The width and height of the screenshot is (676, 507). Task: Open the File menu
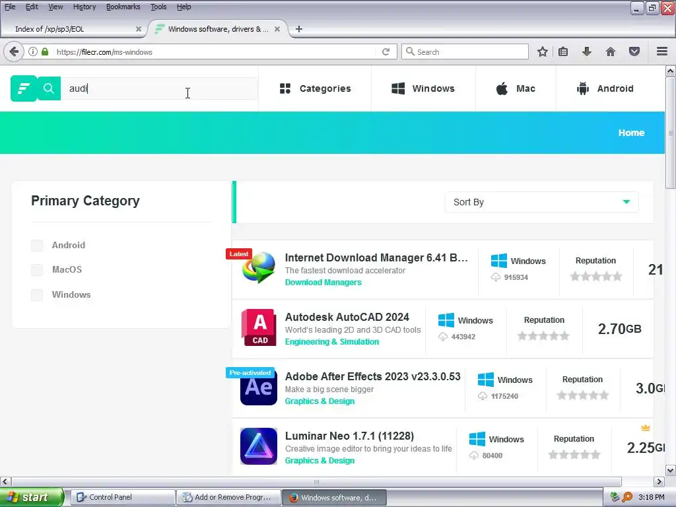pyautogui.click(x=10, y=7)
